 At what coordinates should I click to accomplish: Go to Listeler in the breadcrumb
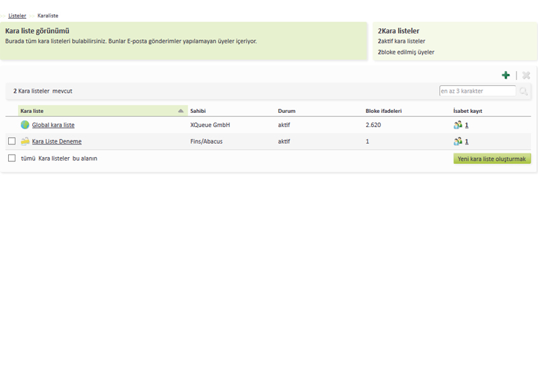pos(17,15)
